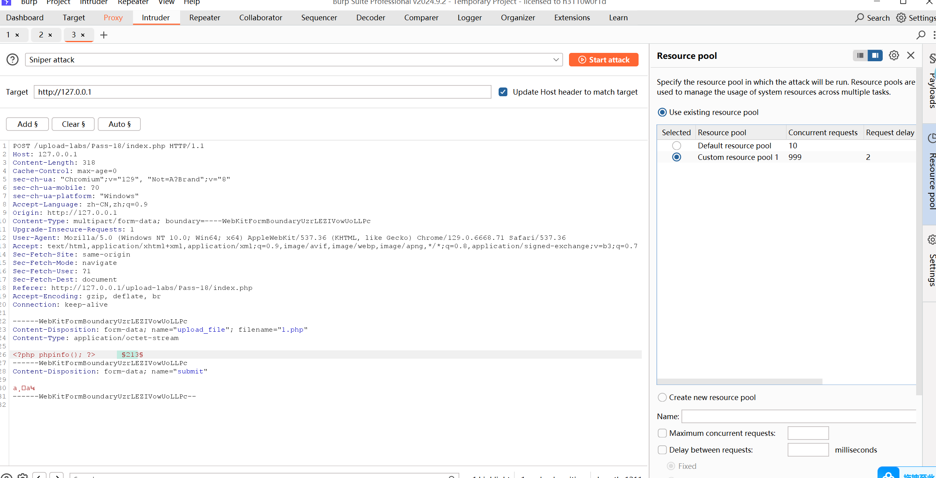Open the Proxy tab
This screenshot has height=478, width=936.
(113, 18)
